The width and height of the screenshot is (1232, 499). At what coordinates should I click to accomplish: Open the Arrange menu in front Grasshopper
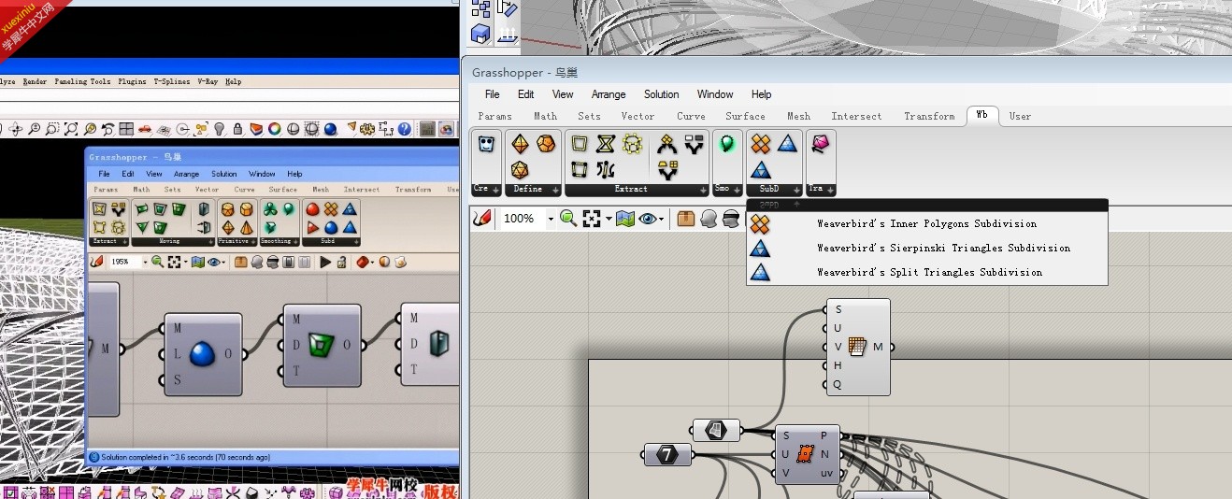[x=609, y=94]
